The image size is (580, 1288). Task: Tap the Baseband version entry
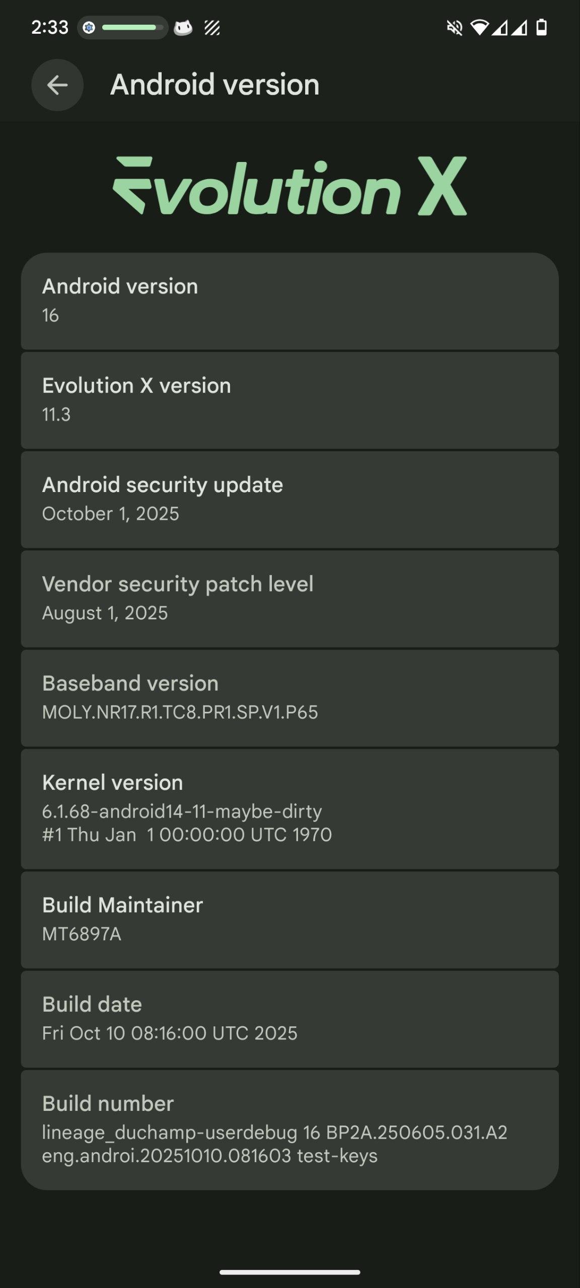(x=290, y=698)
